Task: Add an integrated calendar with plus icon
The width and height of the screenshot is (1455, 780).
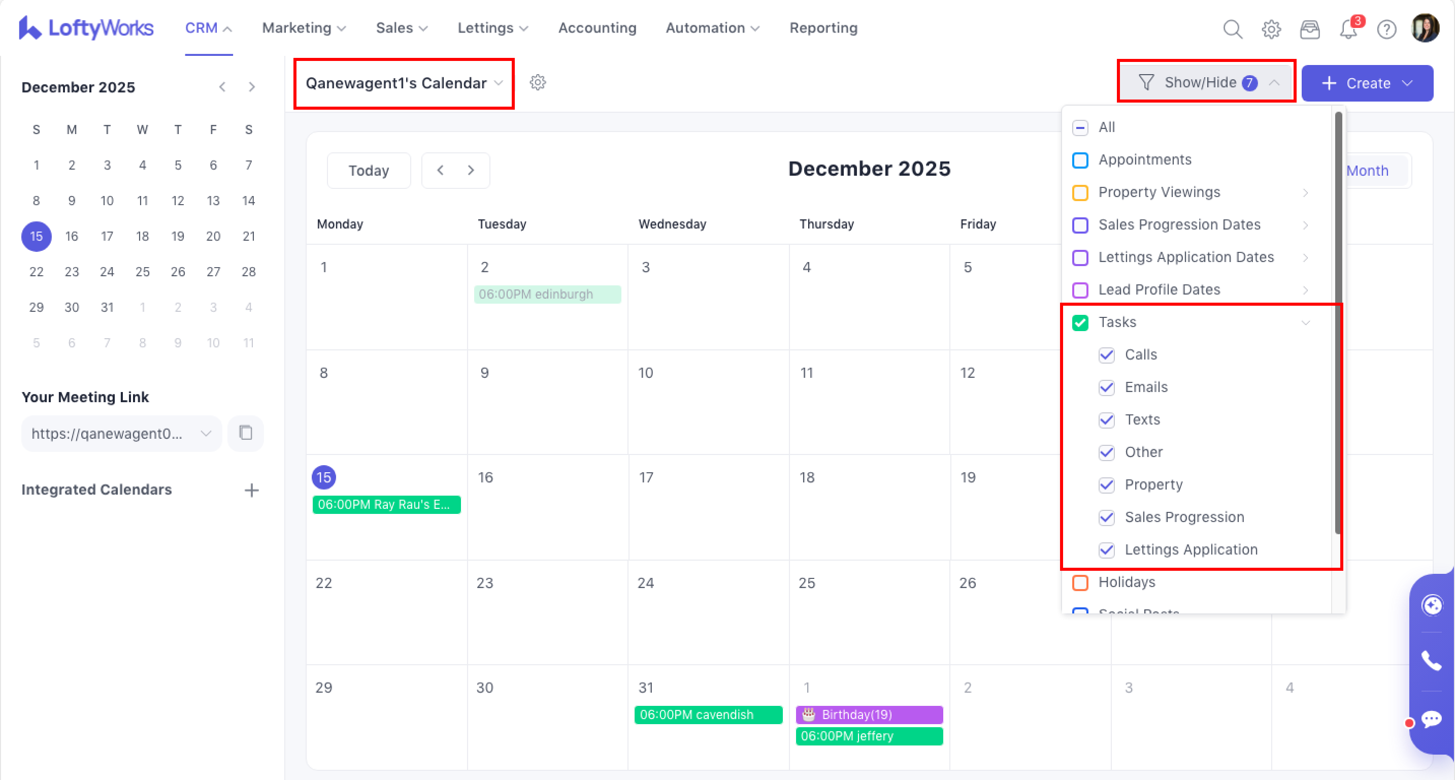Action: [251, 490]
